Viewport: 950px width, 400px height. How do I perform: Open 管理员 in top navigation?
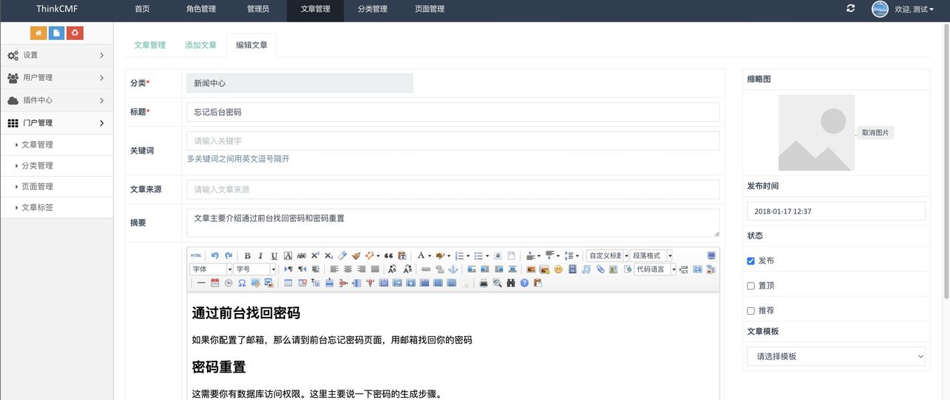(258, 9)
